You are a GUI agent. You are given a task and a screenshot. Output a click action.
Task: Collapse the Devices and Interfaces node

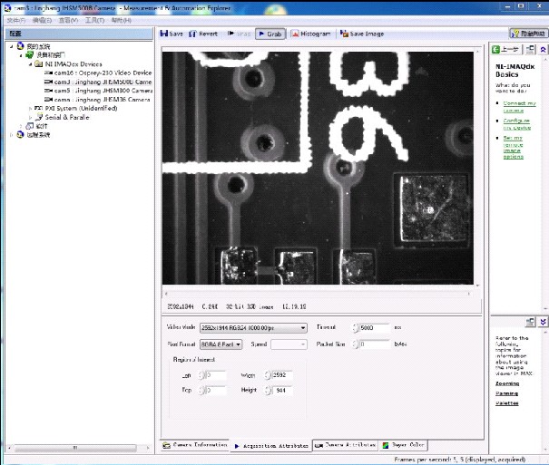tap(21, 55)
